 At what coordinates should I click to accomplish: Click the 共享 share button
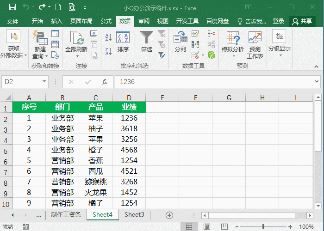click(x=302, y=21)
